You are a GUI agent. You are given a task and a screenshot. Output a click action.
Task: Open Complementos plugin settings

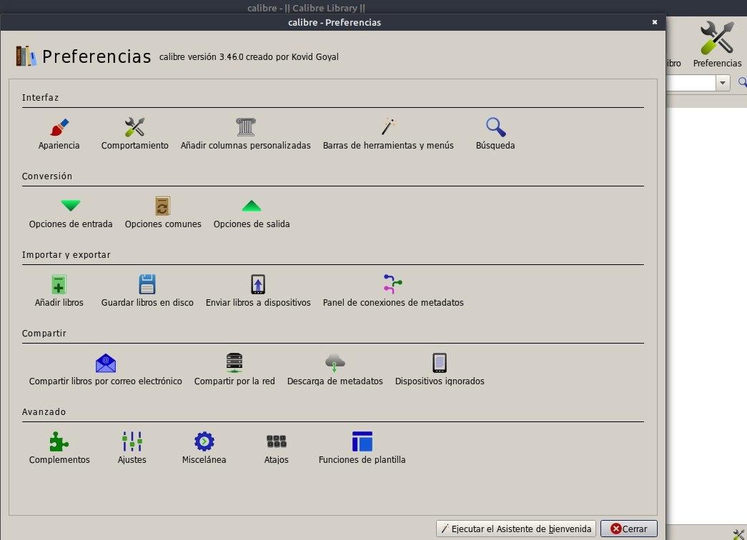[59, 448]
